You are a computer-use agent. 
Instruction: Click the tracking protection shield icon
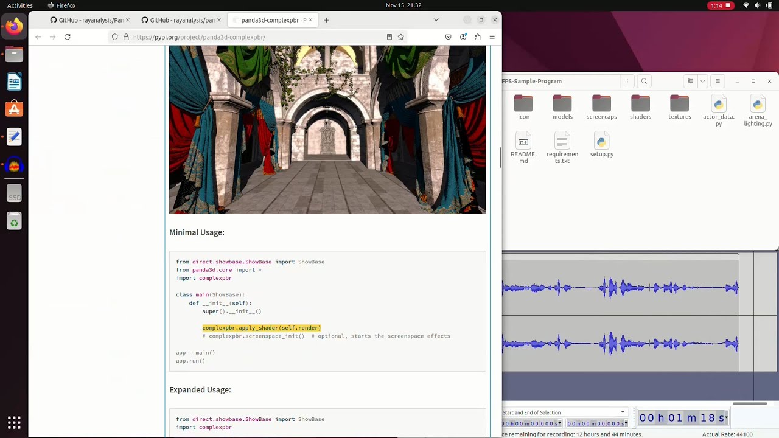pos(114,37)
